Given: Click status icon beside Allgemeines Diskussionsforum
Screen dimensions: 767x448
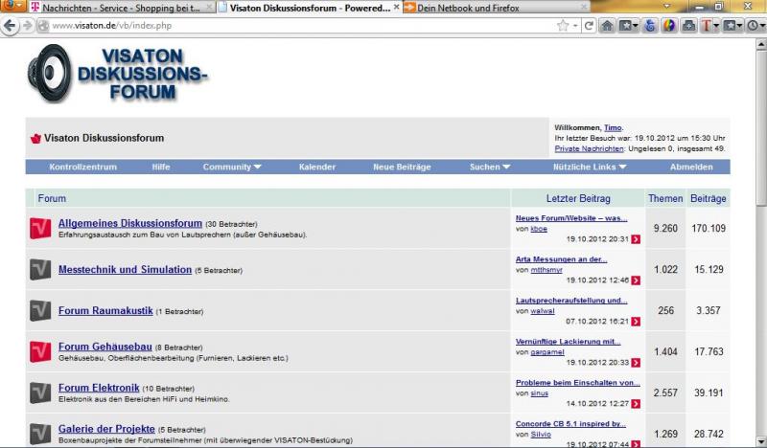Looking at the screenshot, I should (40, 228).
